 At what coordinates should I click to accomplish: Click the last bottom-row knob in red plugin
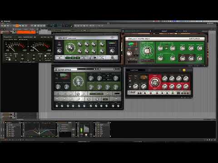tap(186, 86)
